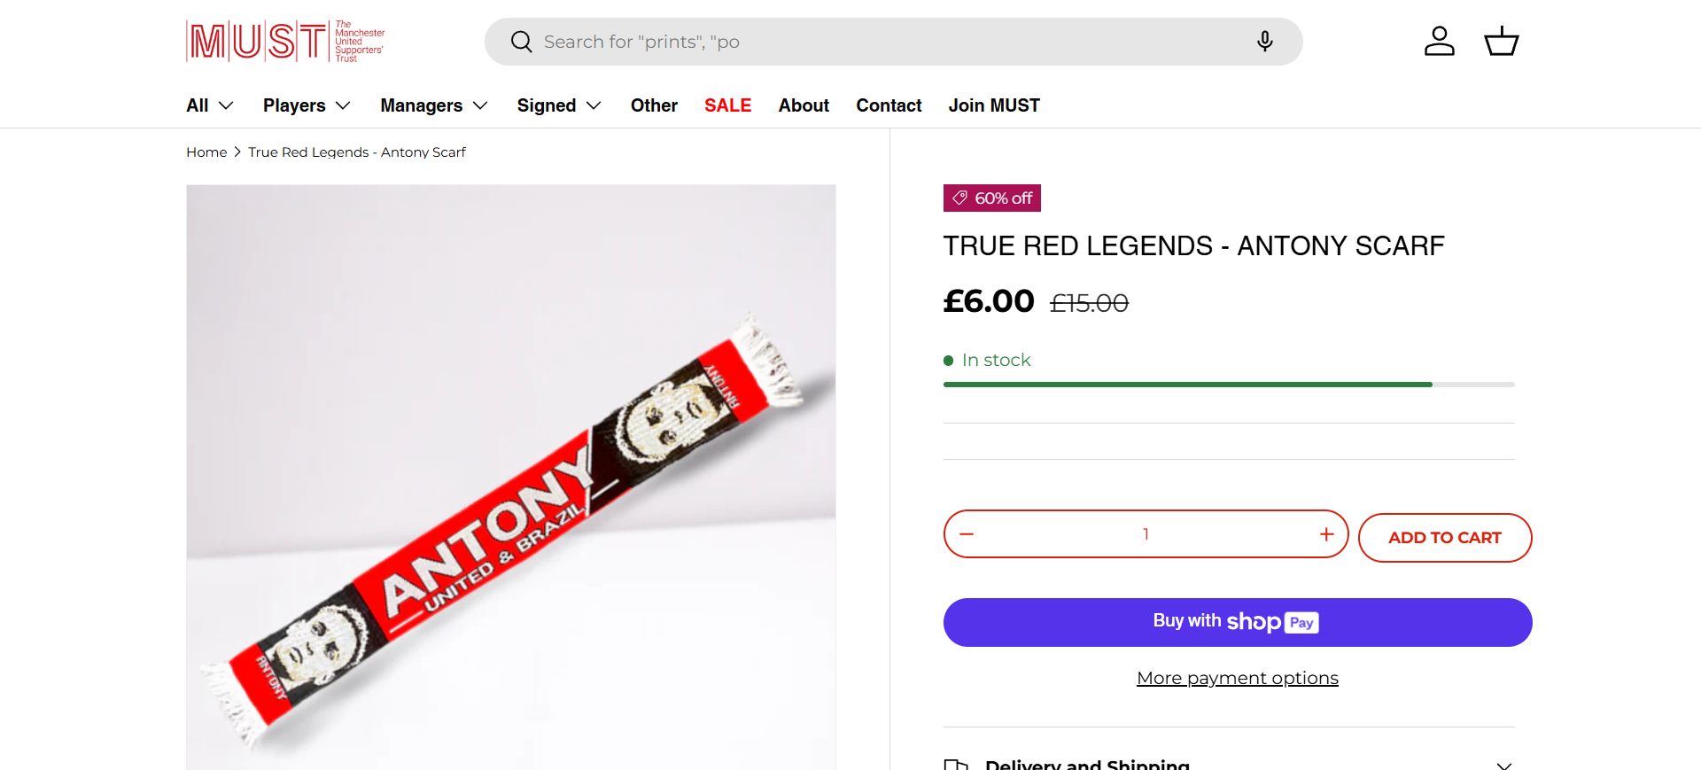Click Buy with Shop Pay button
Screen dimensions: 1701x770
click(x=1237, y=622)
